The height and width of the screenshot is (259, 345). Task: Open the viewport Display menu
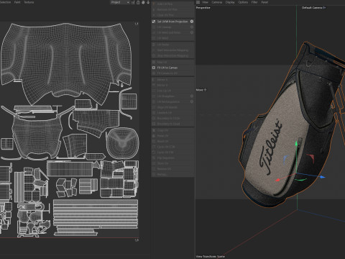point(230,2)
